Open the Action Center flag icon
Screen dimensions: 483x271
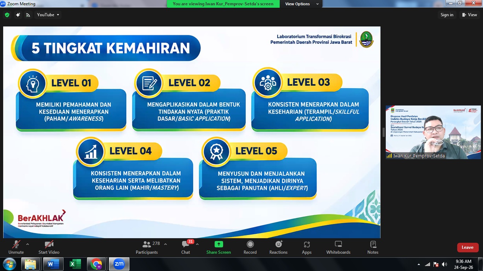pos(436,264)
